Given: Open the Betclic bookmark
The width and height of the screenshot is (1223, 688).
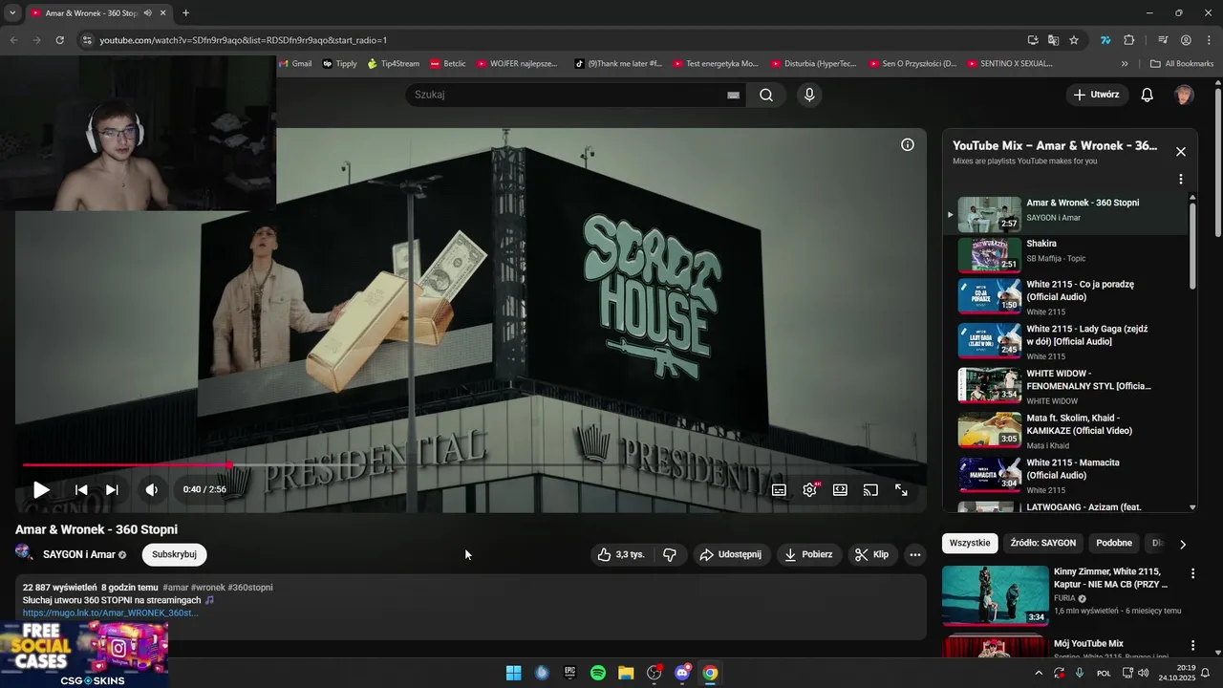Looking at the screenshot, I should tap(447, 64).
